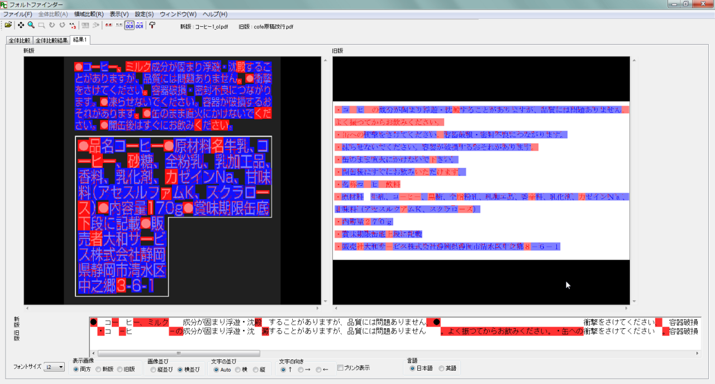The width and height of the screenshot is (715, 384).
Task: Enable the ブリンク表示 checkbox
Action: (353, 368)
